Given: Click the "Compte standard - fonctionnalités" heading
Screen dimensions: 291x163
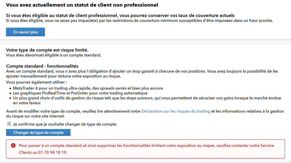Looking at the screenshot, I should [42, 66].
